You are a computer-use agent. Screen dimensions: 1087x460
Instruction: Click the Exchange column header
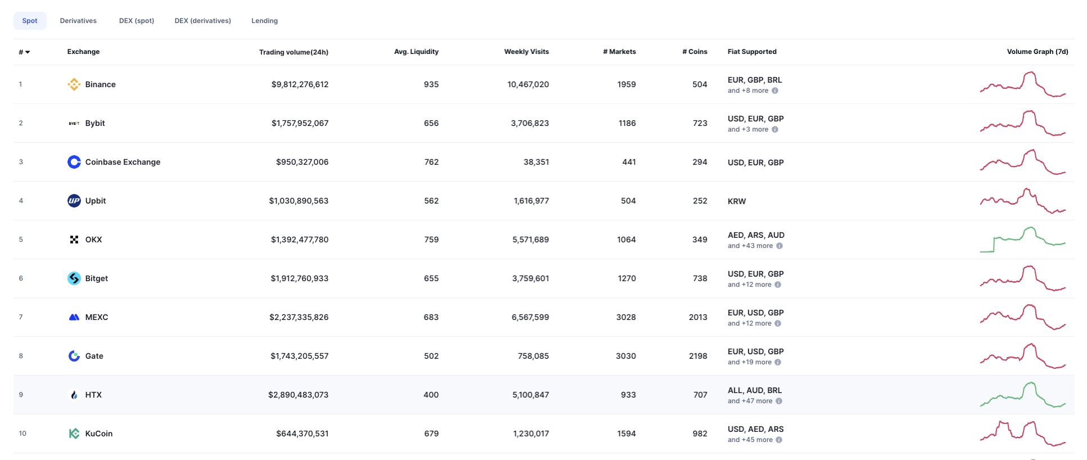[x=83, y=52]
